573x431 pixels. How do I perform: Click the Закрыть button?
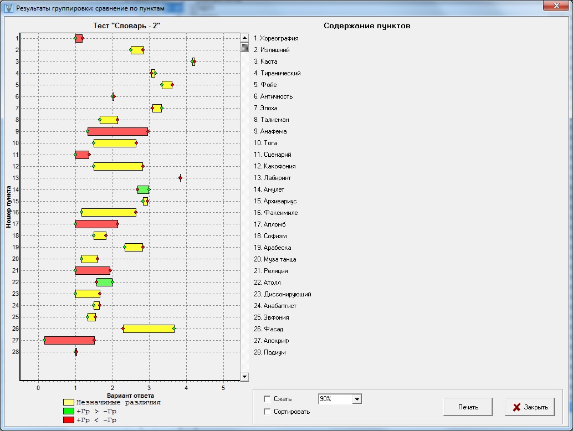click(x=529, y=407)
